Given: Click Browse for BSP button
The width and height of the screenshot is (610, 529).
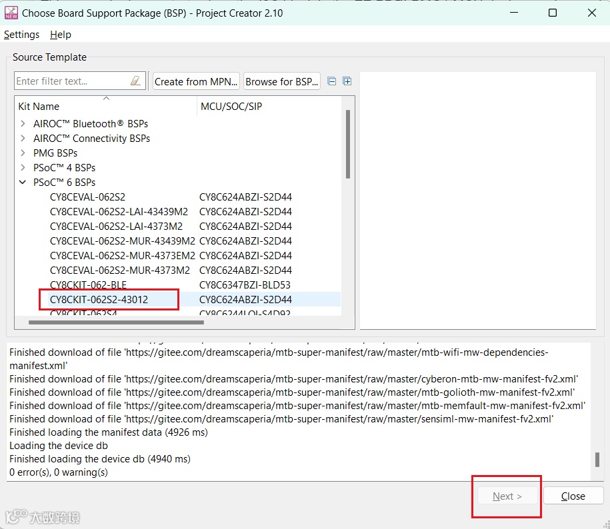Looking at the screenshot, I should point(281,82).
